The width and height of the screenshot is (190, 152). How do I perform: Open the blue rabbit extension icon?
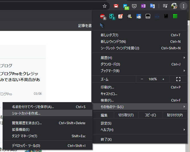139,16
